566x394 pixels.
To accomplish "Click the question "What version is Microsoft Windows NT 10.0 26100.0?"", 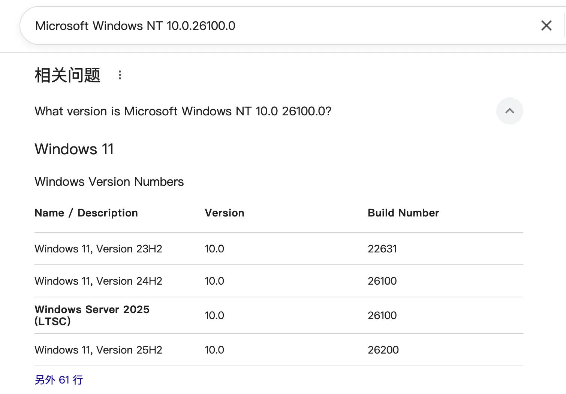I will [183, 111].
